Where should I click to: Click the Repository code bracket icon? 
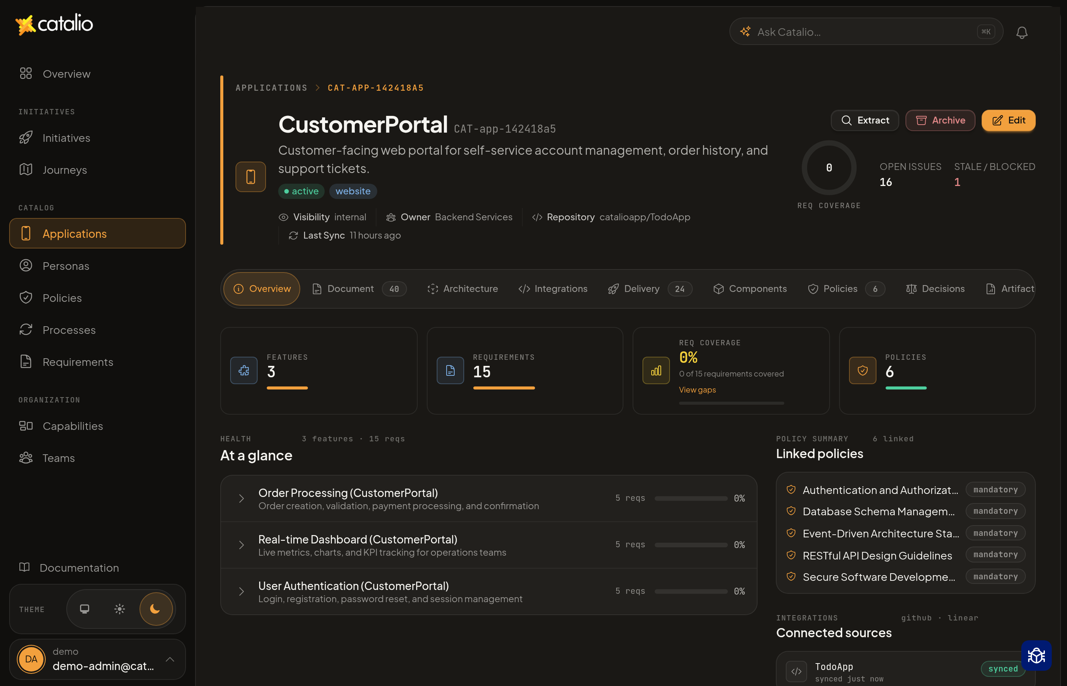click(537, 217)
